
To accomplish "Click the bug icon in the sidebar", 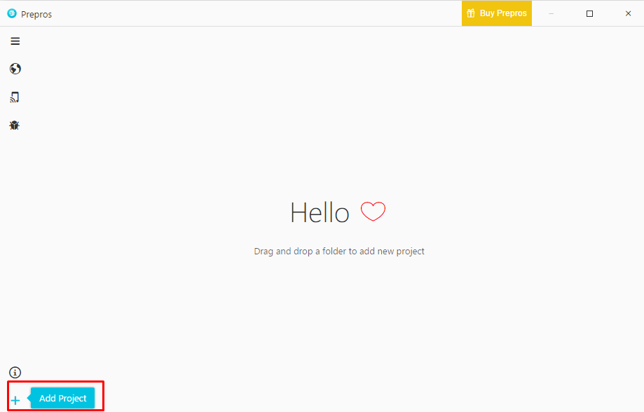I will (x=15, y=125).
